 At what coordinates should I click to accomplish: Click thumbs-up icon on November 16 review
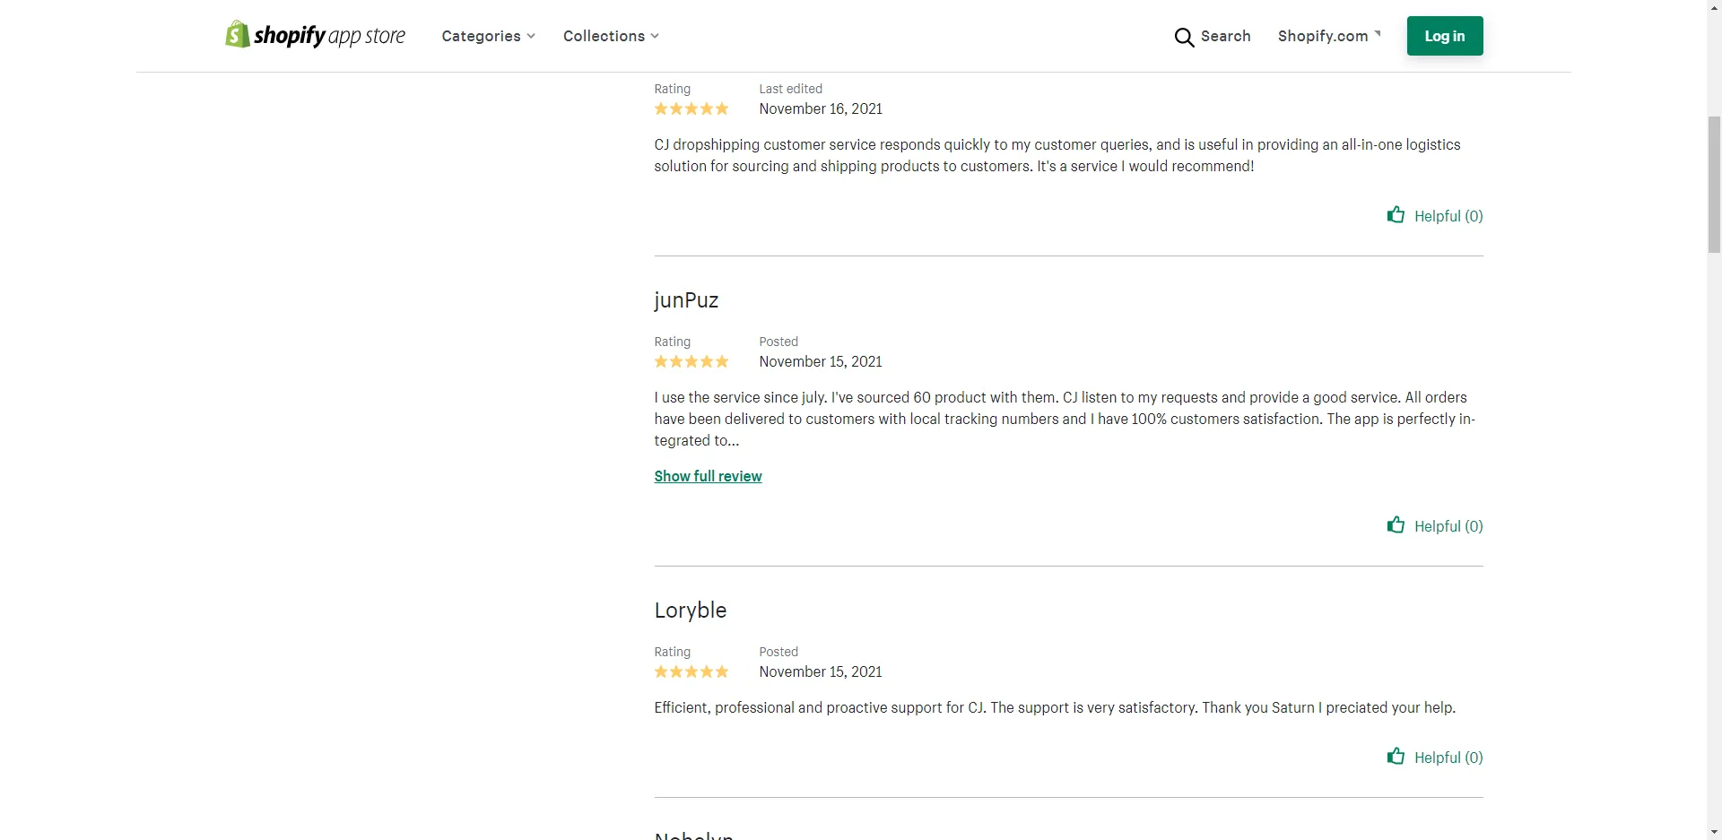[x=1396, y=215]
